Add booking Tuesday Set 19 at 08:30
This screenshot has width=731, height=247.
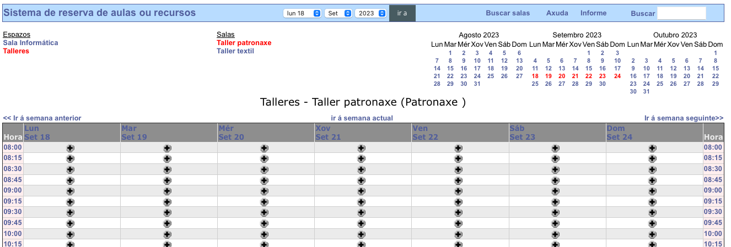click(x=168, y=169)
